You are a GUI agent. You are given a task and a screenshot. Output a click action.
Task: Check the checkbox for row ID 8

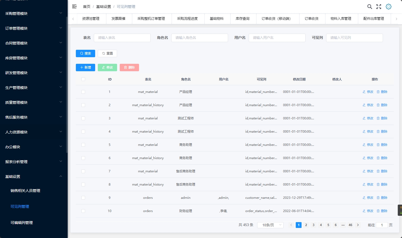83,185
